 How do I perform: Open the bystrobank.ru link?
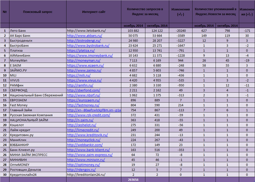[88, 46]
